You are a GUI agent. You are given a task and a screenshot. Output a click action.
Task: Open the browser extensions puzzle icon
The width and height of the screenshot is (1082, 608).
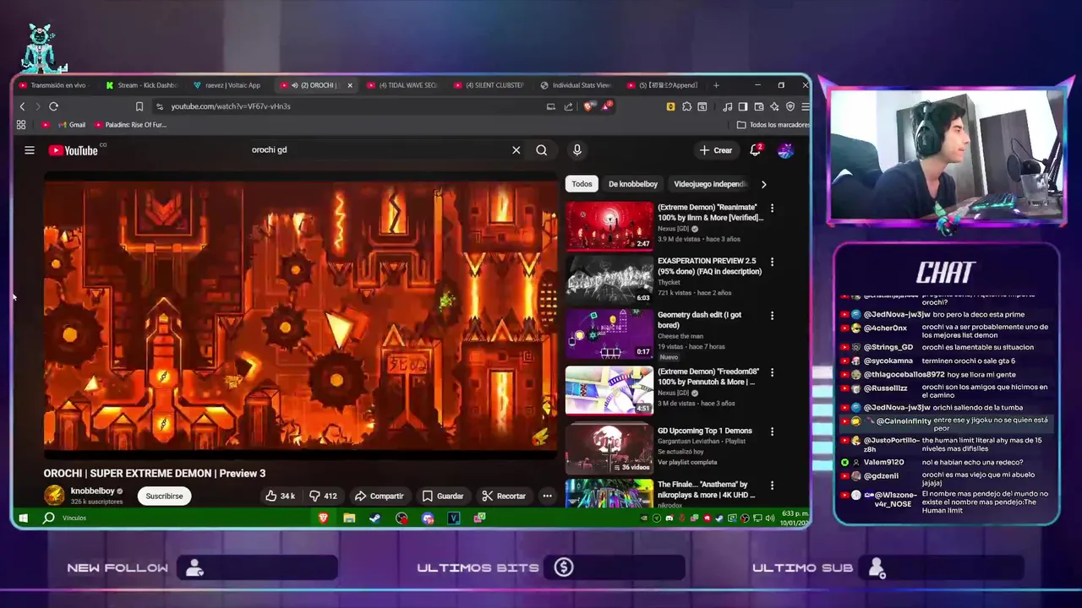click(x=686, y=106)
